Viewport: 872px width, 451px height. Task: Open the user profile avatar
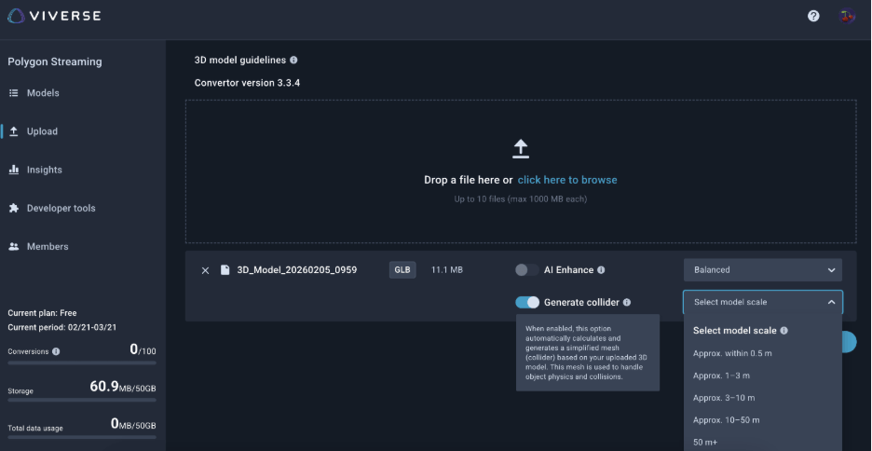click(846, 16)
